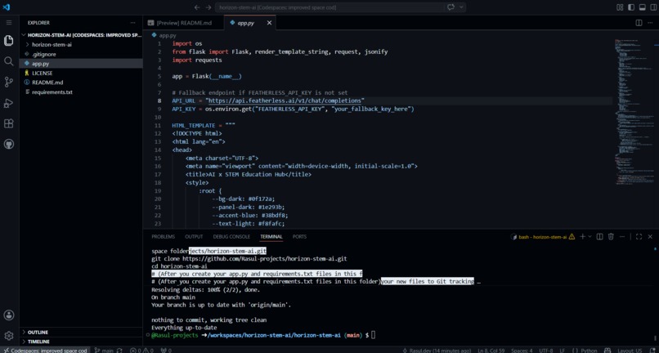
Task: Click the code minimap
Action: (x=634, y=112)
